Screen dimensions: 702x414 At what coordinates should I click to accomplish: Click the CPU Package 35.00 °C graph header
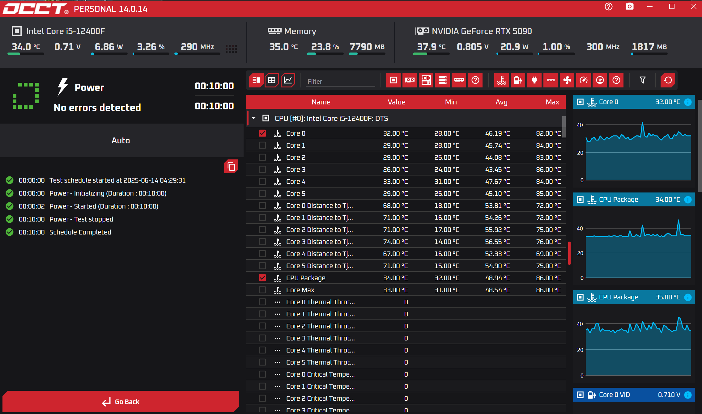pyautogui.click(x=634, y=297)
